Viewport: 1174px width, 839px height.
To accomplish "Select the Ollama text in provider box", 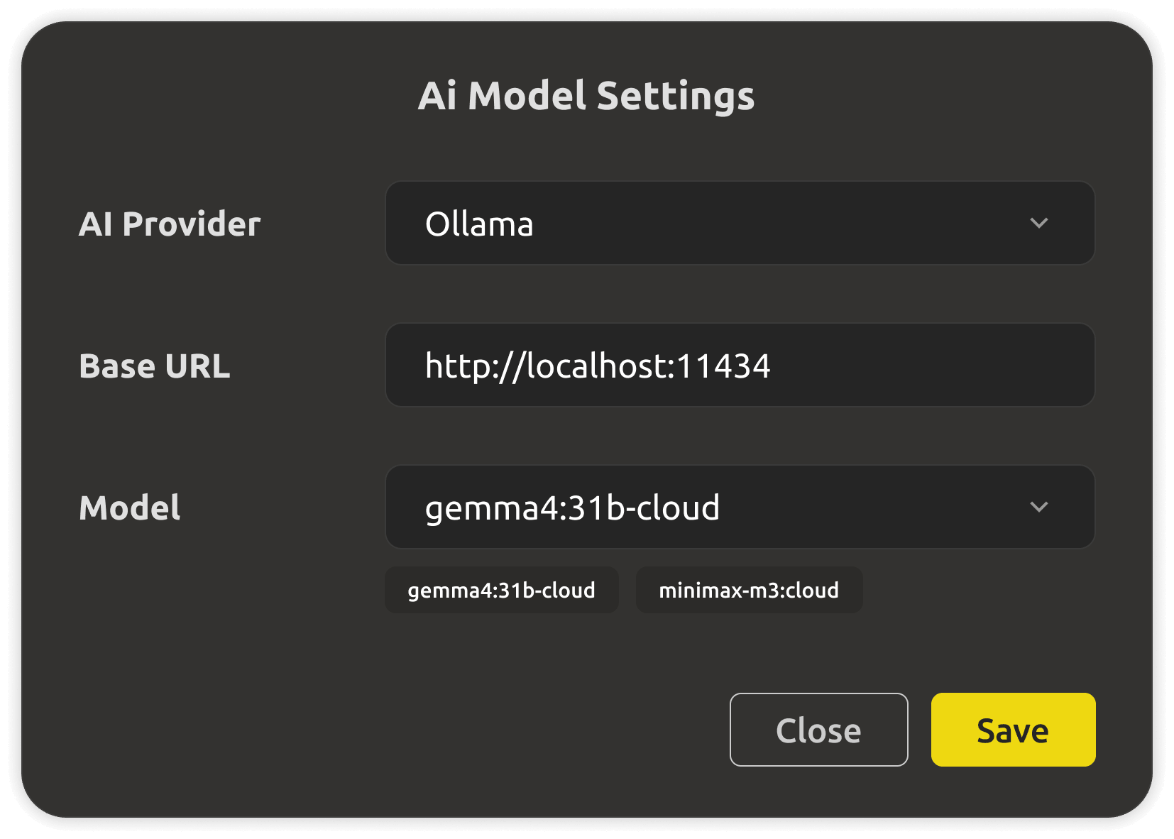I will [x=479, y=224].
